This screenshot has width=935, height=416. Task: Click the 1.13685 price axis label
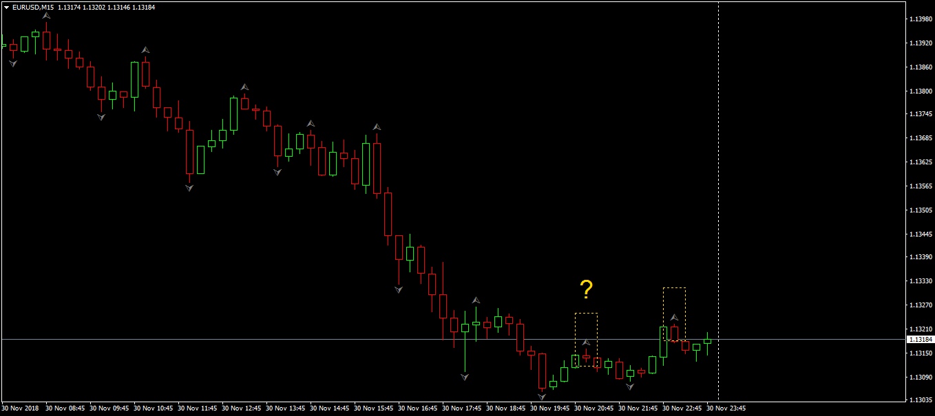click(x=921, y=139)
